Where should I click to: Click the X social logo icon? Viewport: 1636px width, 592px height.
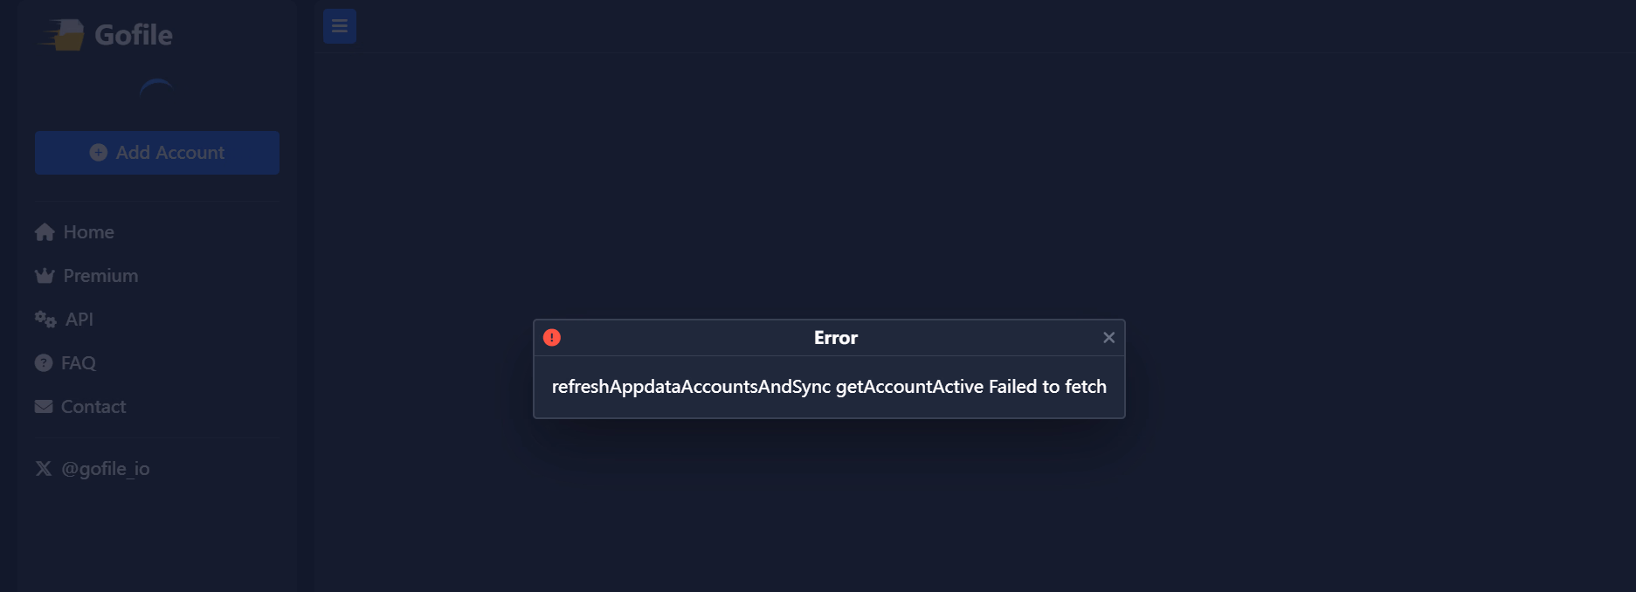(44, 469)
